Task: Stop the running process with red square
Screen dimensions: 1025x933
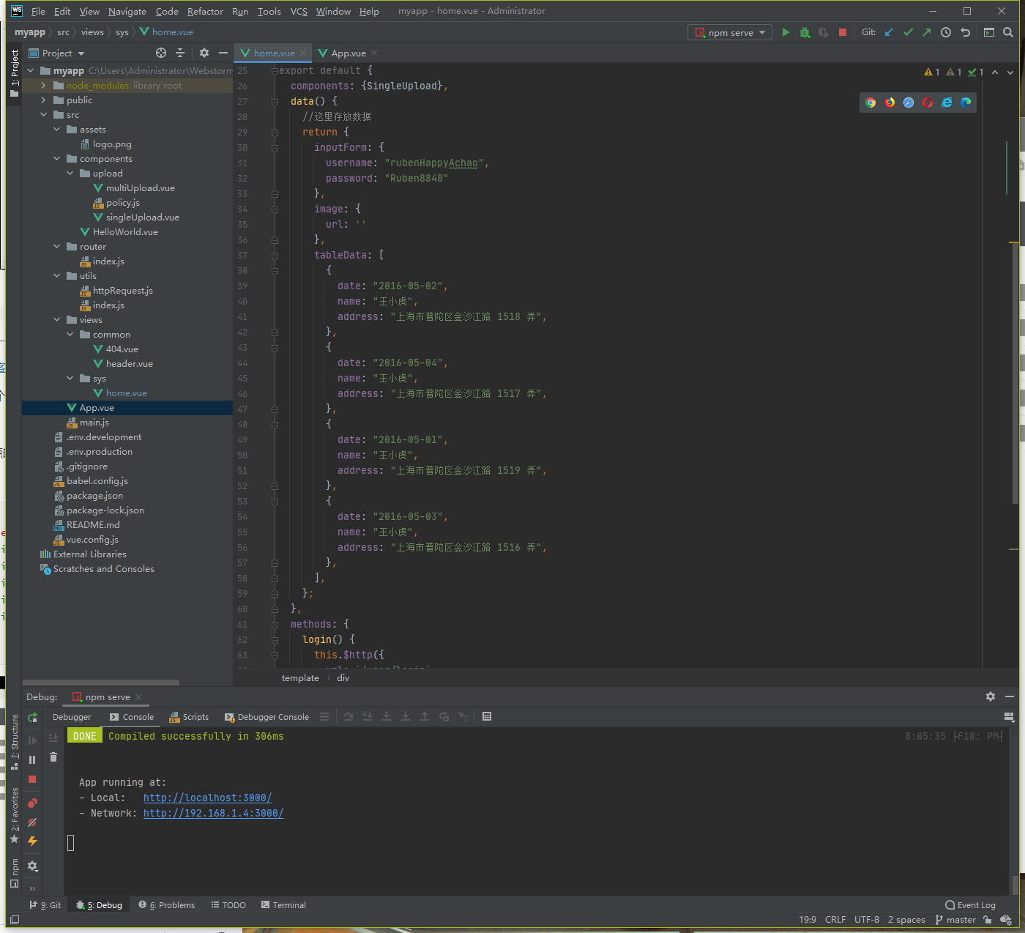Action: [x=843, y=32]
